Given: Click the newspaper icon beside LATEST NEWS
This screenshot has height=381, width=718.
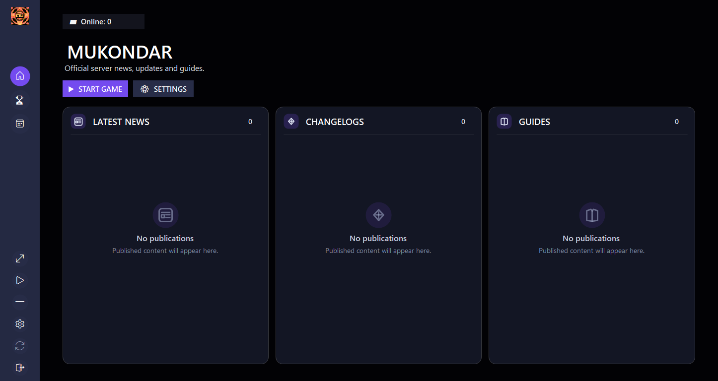Looking at the screenshot, I should [78, 122].
